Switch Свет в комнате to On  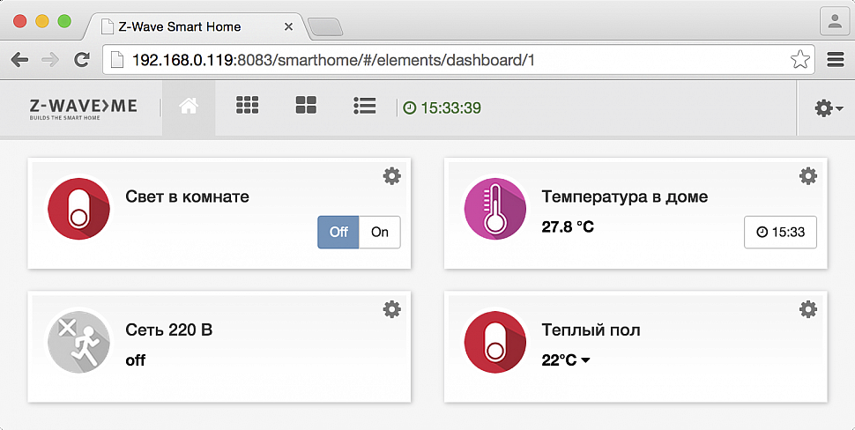(380, 232)
